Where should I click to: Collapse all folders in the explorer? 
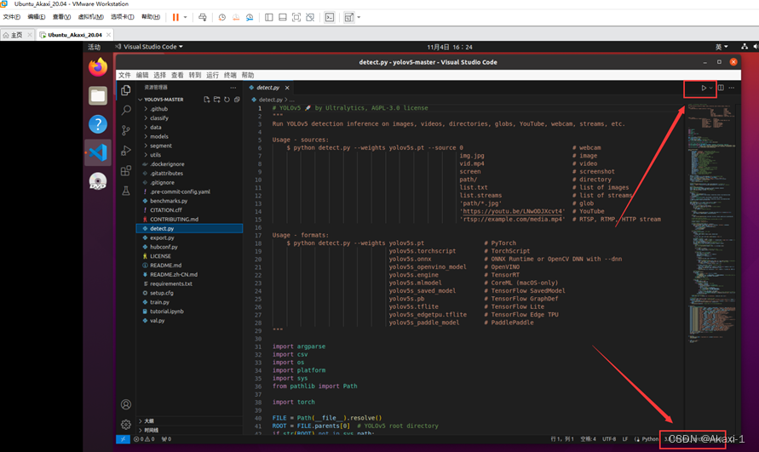(237, 100)
